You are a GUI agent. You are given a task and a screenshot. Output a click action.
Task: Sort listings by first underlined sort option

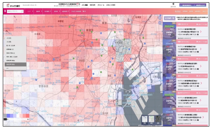(178, 11)
